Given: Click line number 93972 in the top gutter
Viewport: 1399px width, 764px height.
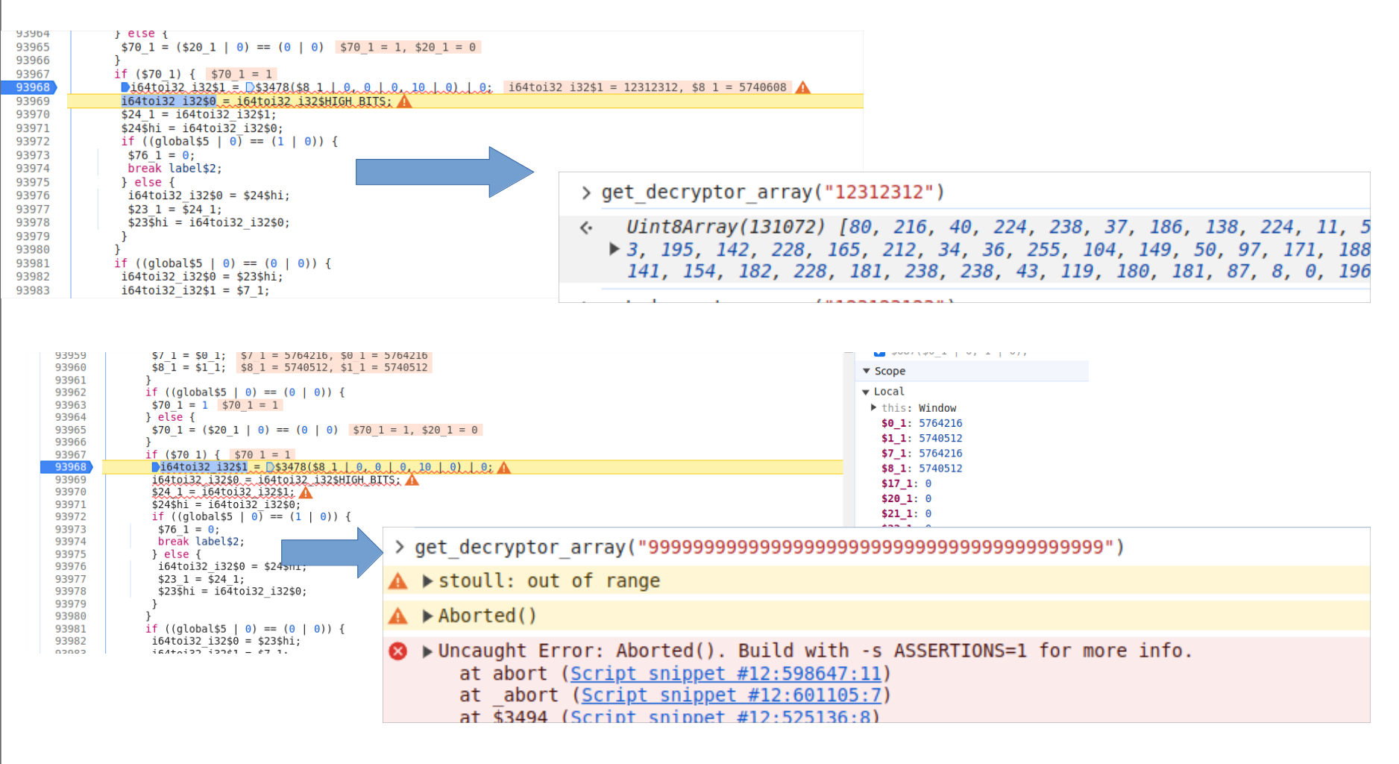Looking at the screenshot, I should [x=33, y=142].
